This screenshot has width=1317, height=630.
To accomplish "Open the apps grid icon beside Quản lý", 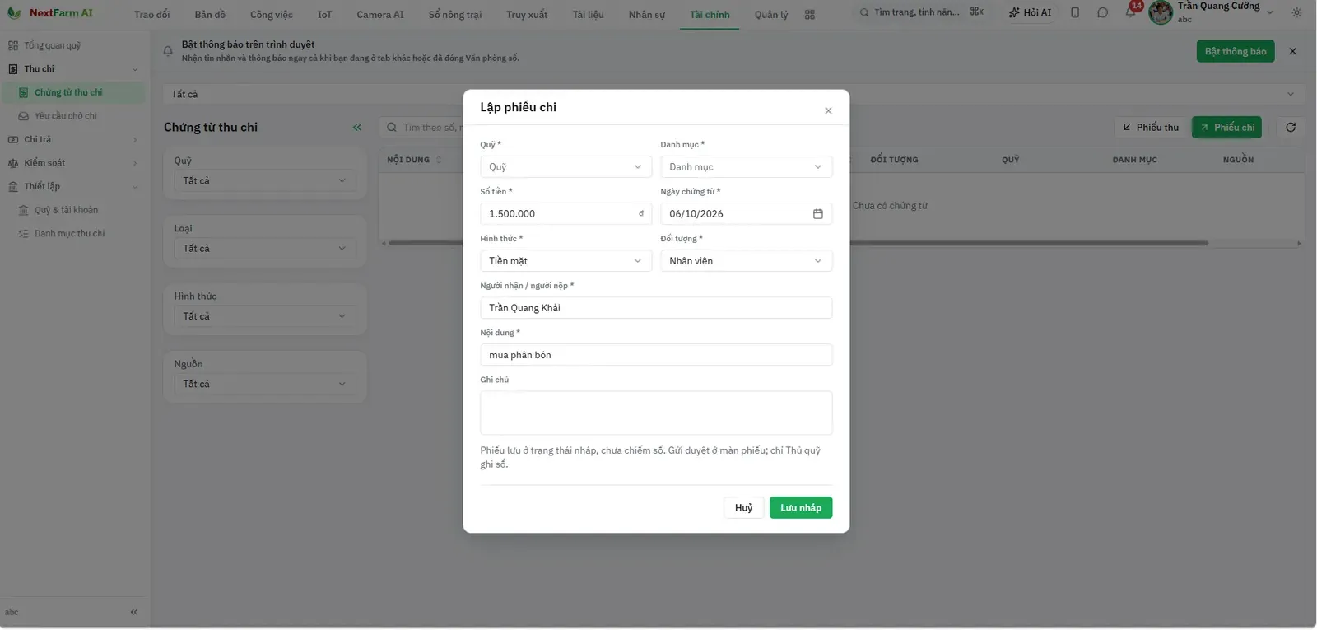I will (x=810, y=15).
